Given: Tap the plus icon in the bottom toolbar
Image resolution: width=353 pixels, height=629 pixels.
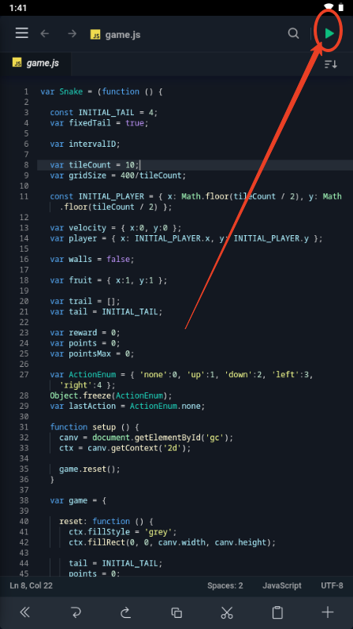Looking at the screenshot, I should tap(328, 612).
